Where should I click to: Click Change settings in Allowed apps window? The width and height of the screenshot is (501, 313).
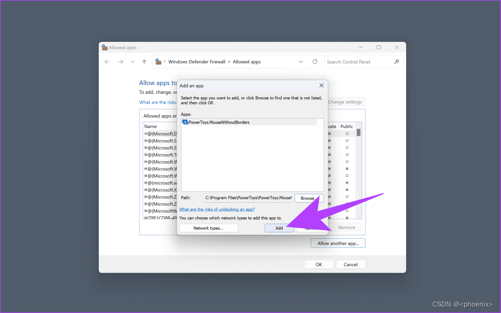345,102
